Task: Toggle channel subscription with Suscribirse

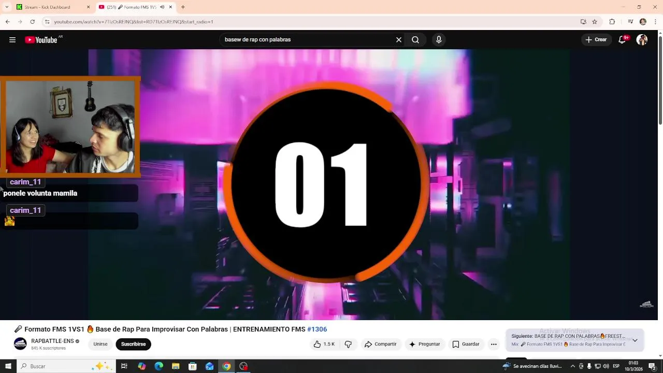Action: tap(133, 344)
